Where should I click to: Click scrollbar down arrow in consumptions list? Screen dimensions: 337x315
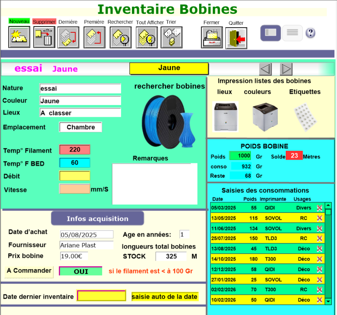328,301
